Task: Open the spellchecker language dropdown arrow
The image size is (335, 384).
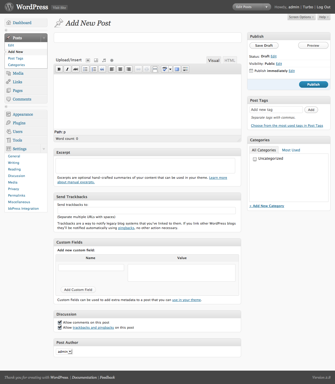Action: pyautogui.click(x=170, y=69)
